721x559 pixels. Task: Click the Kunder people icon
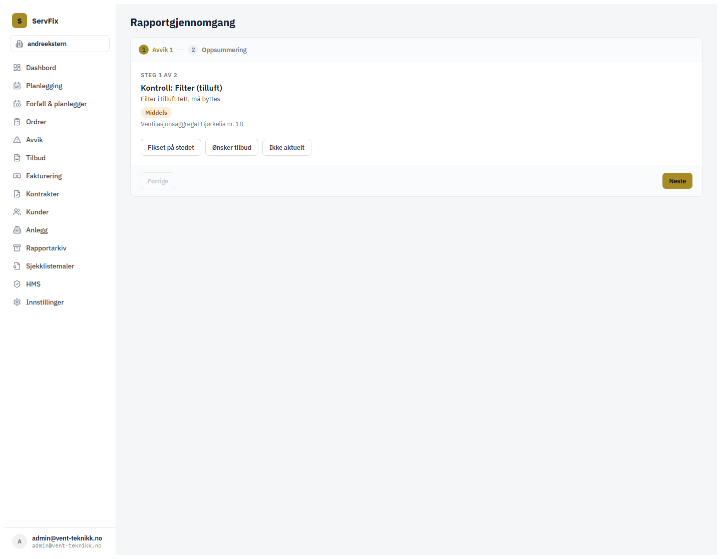[17, 212]
